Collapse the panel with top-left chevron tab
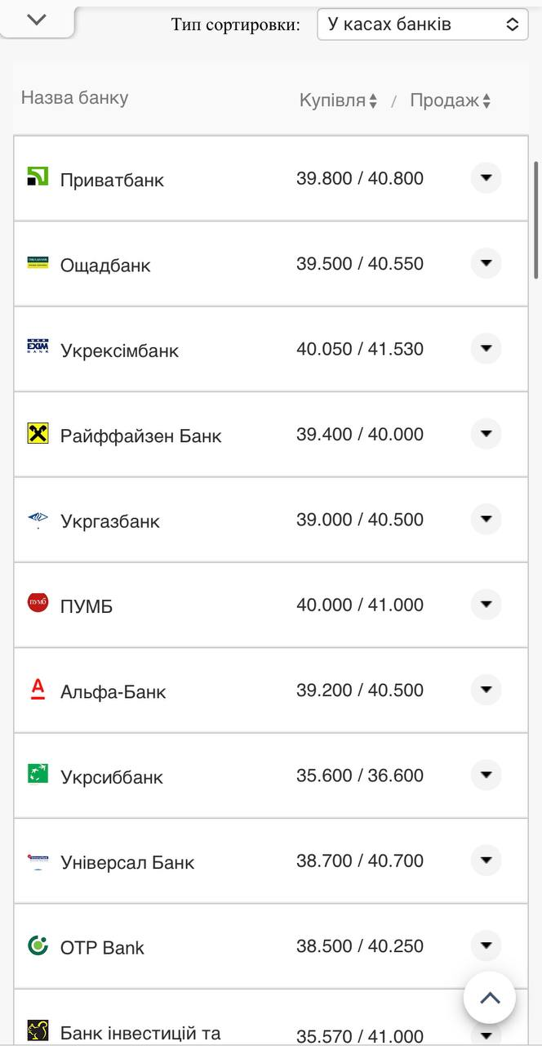This screenshot has width=542, height=1046. click(x=37, y=20)
